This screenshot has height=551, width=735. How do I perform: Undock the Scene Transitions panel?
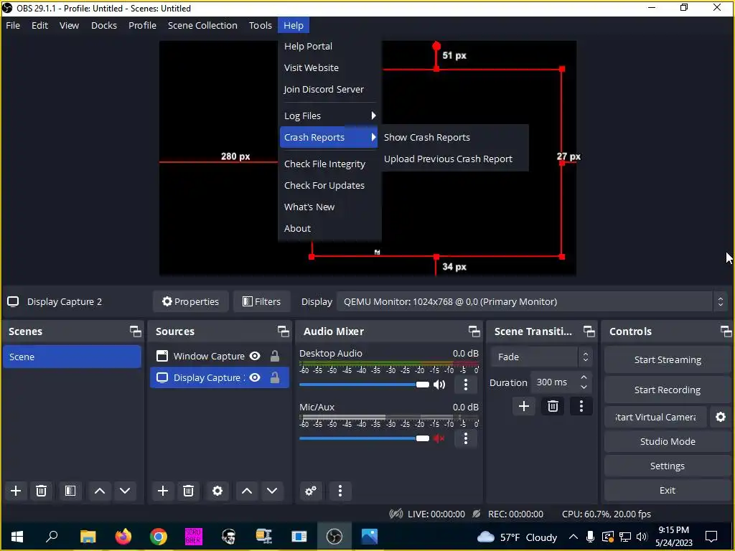tap(589, 331)
